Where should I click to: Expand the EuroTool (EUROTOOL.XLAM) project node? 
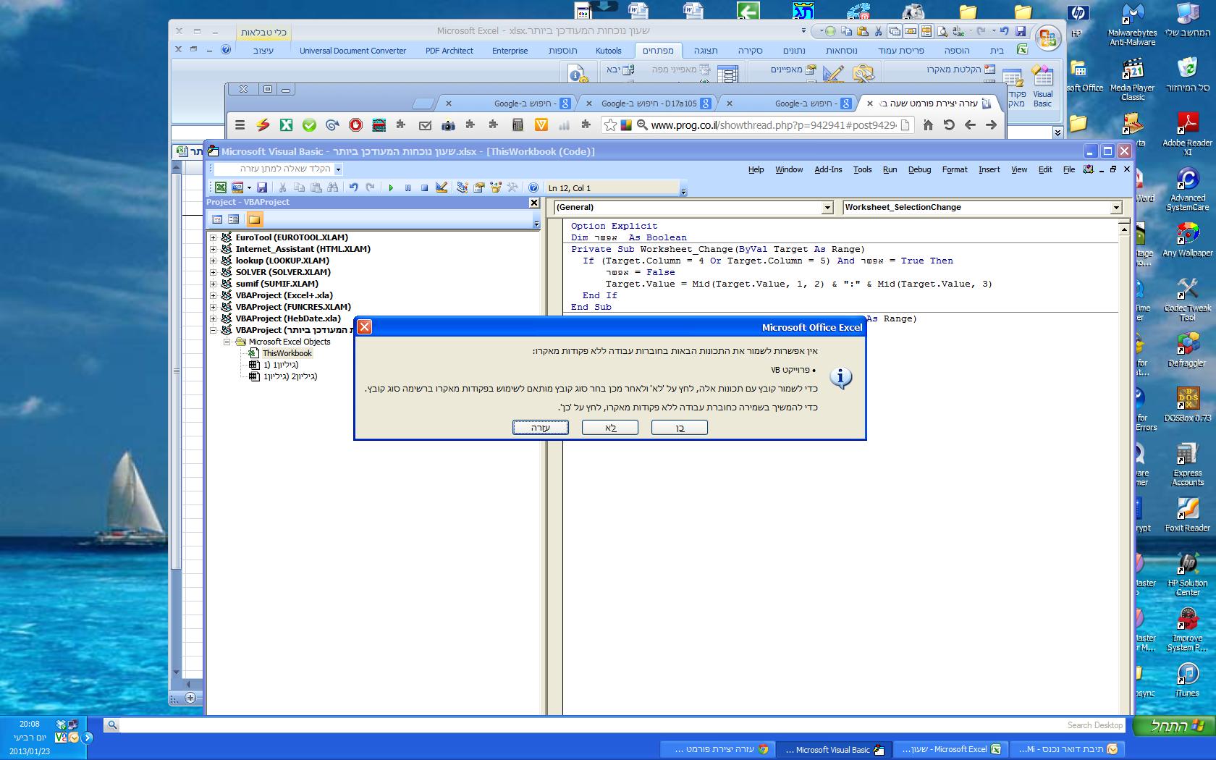tap(213, 237)
